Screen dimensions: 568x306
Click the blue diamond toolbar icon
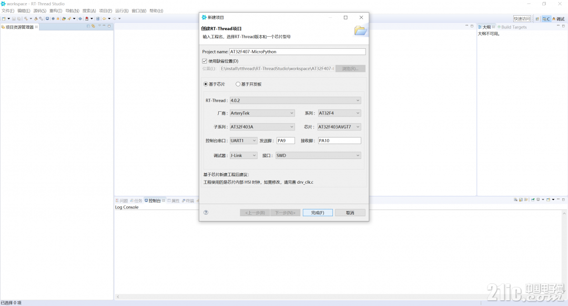coord(80,18)
